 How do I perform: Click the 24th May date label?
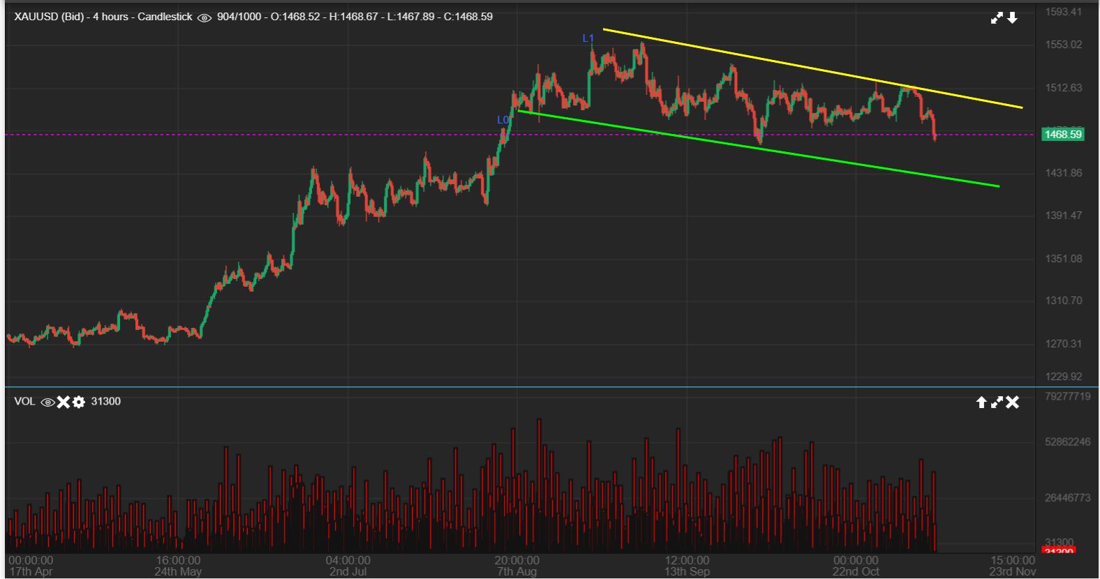[x=178, y=571]
